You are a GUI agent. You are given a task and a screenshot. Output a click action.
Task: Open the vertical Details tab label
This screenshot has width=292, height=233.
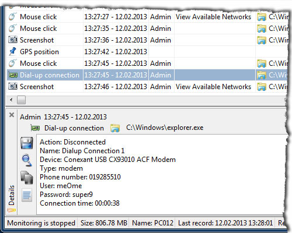pos(12,195)
